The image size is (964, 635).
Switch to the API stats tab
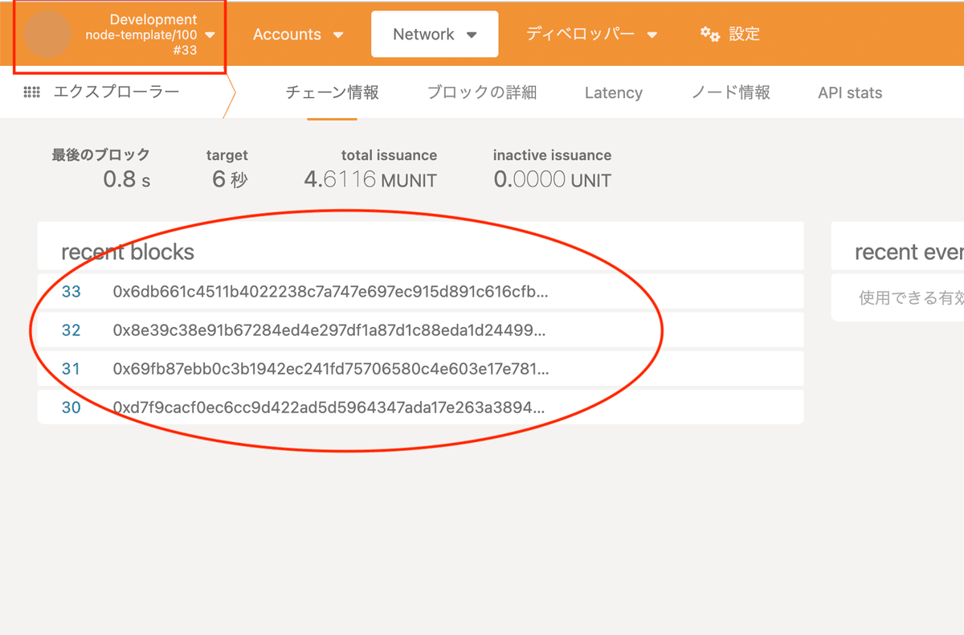[x=850, y=92]
